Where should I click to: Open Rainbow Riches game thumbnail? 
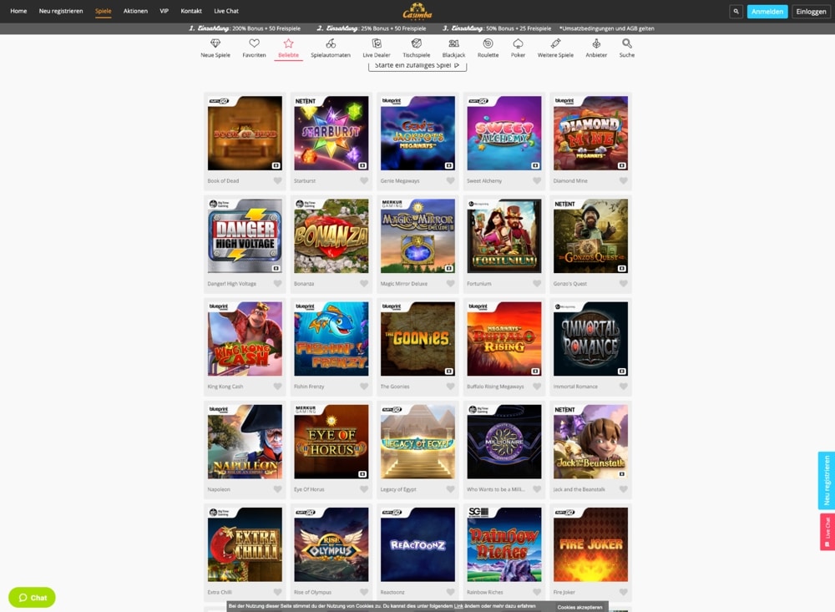click(504, 544)
